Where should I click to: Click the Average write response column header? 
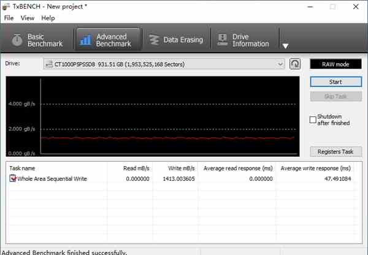pos(316,167)
